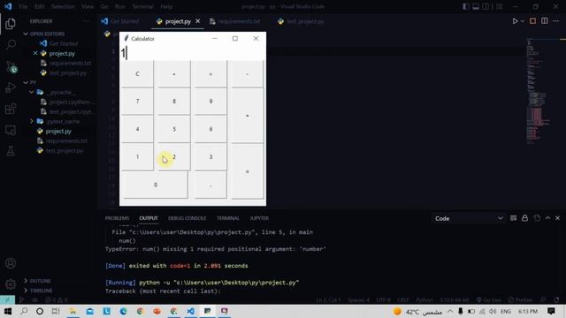Split the editor to the right

545,21
